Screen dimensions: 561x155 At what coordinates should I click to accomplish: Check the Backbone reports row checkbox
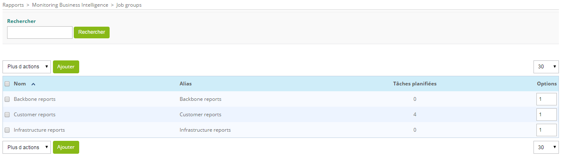point(7,99)
